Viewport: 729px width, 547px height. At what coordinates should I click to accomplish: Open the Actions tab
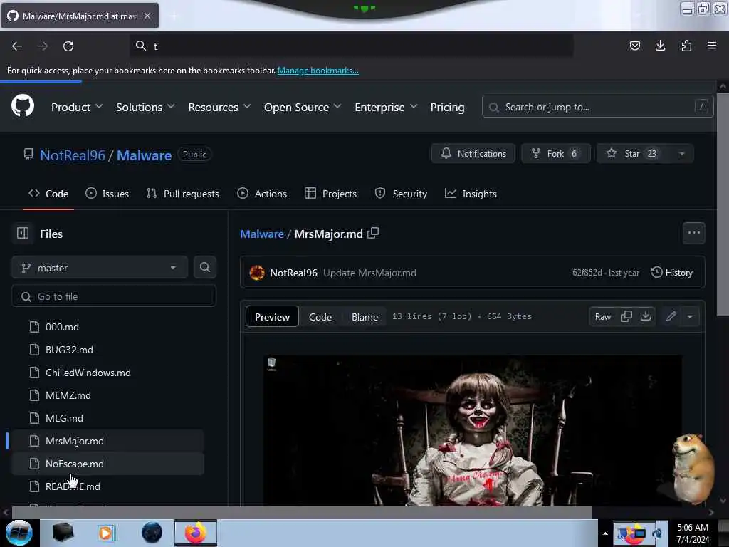tap(262, 194)
